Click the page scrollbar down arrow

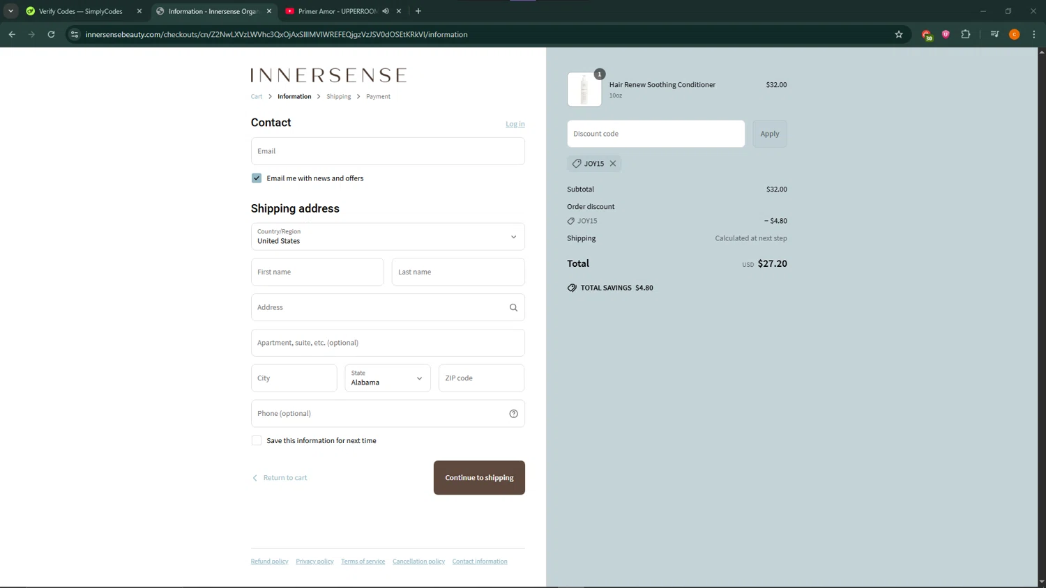tap(1042, 582)
